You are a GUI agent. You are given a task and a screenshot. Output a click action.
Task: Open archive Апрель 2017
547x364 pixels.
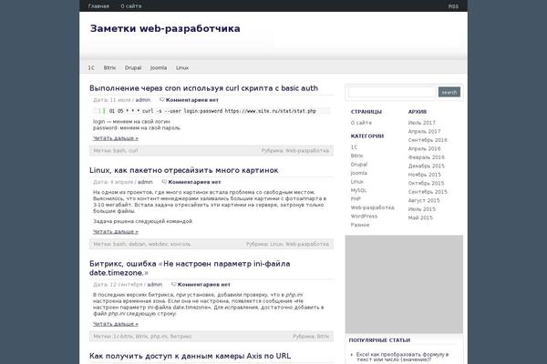pos(424,132)
